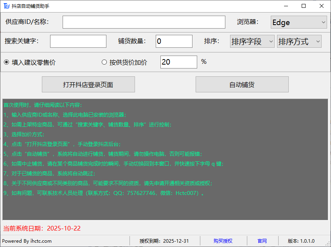
Task: Expand the 排序字段 dropdown
Action: tap(252, 41)
